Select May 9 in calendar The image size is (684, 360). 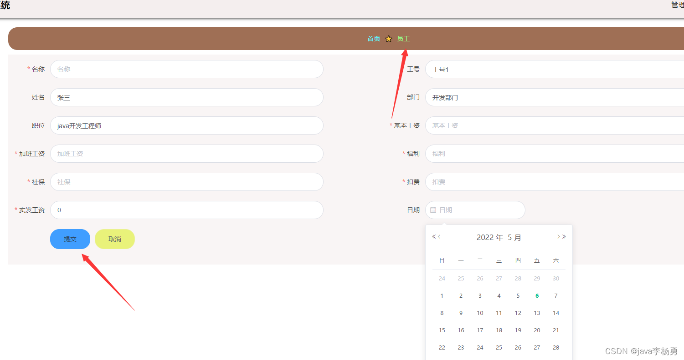[x=461, y=313]
